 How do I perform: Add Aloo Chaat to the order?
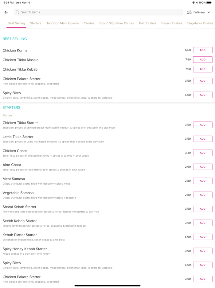(x=202, y=167)
